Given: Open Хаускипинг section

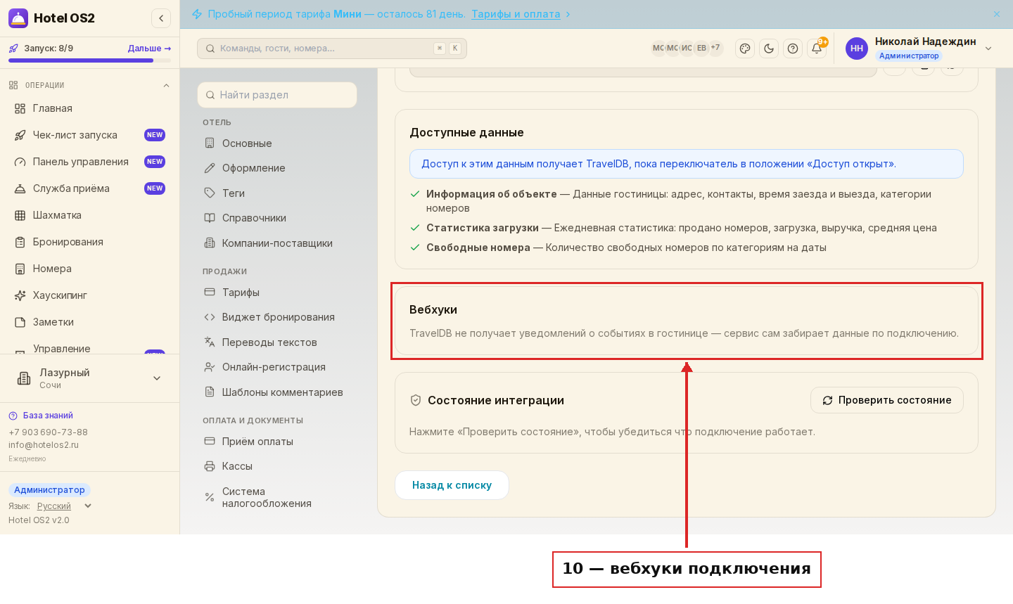Looking at the screenshot, I should click(89, 295).
